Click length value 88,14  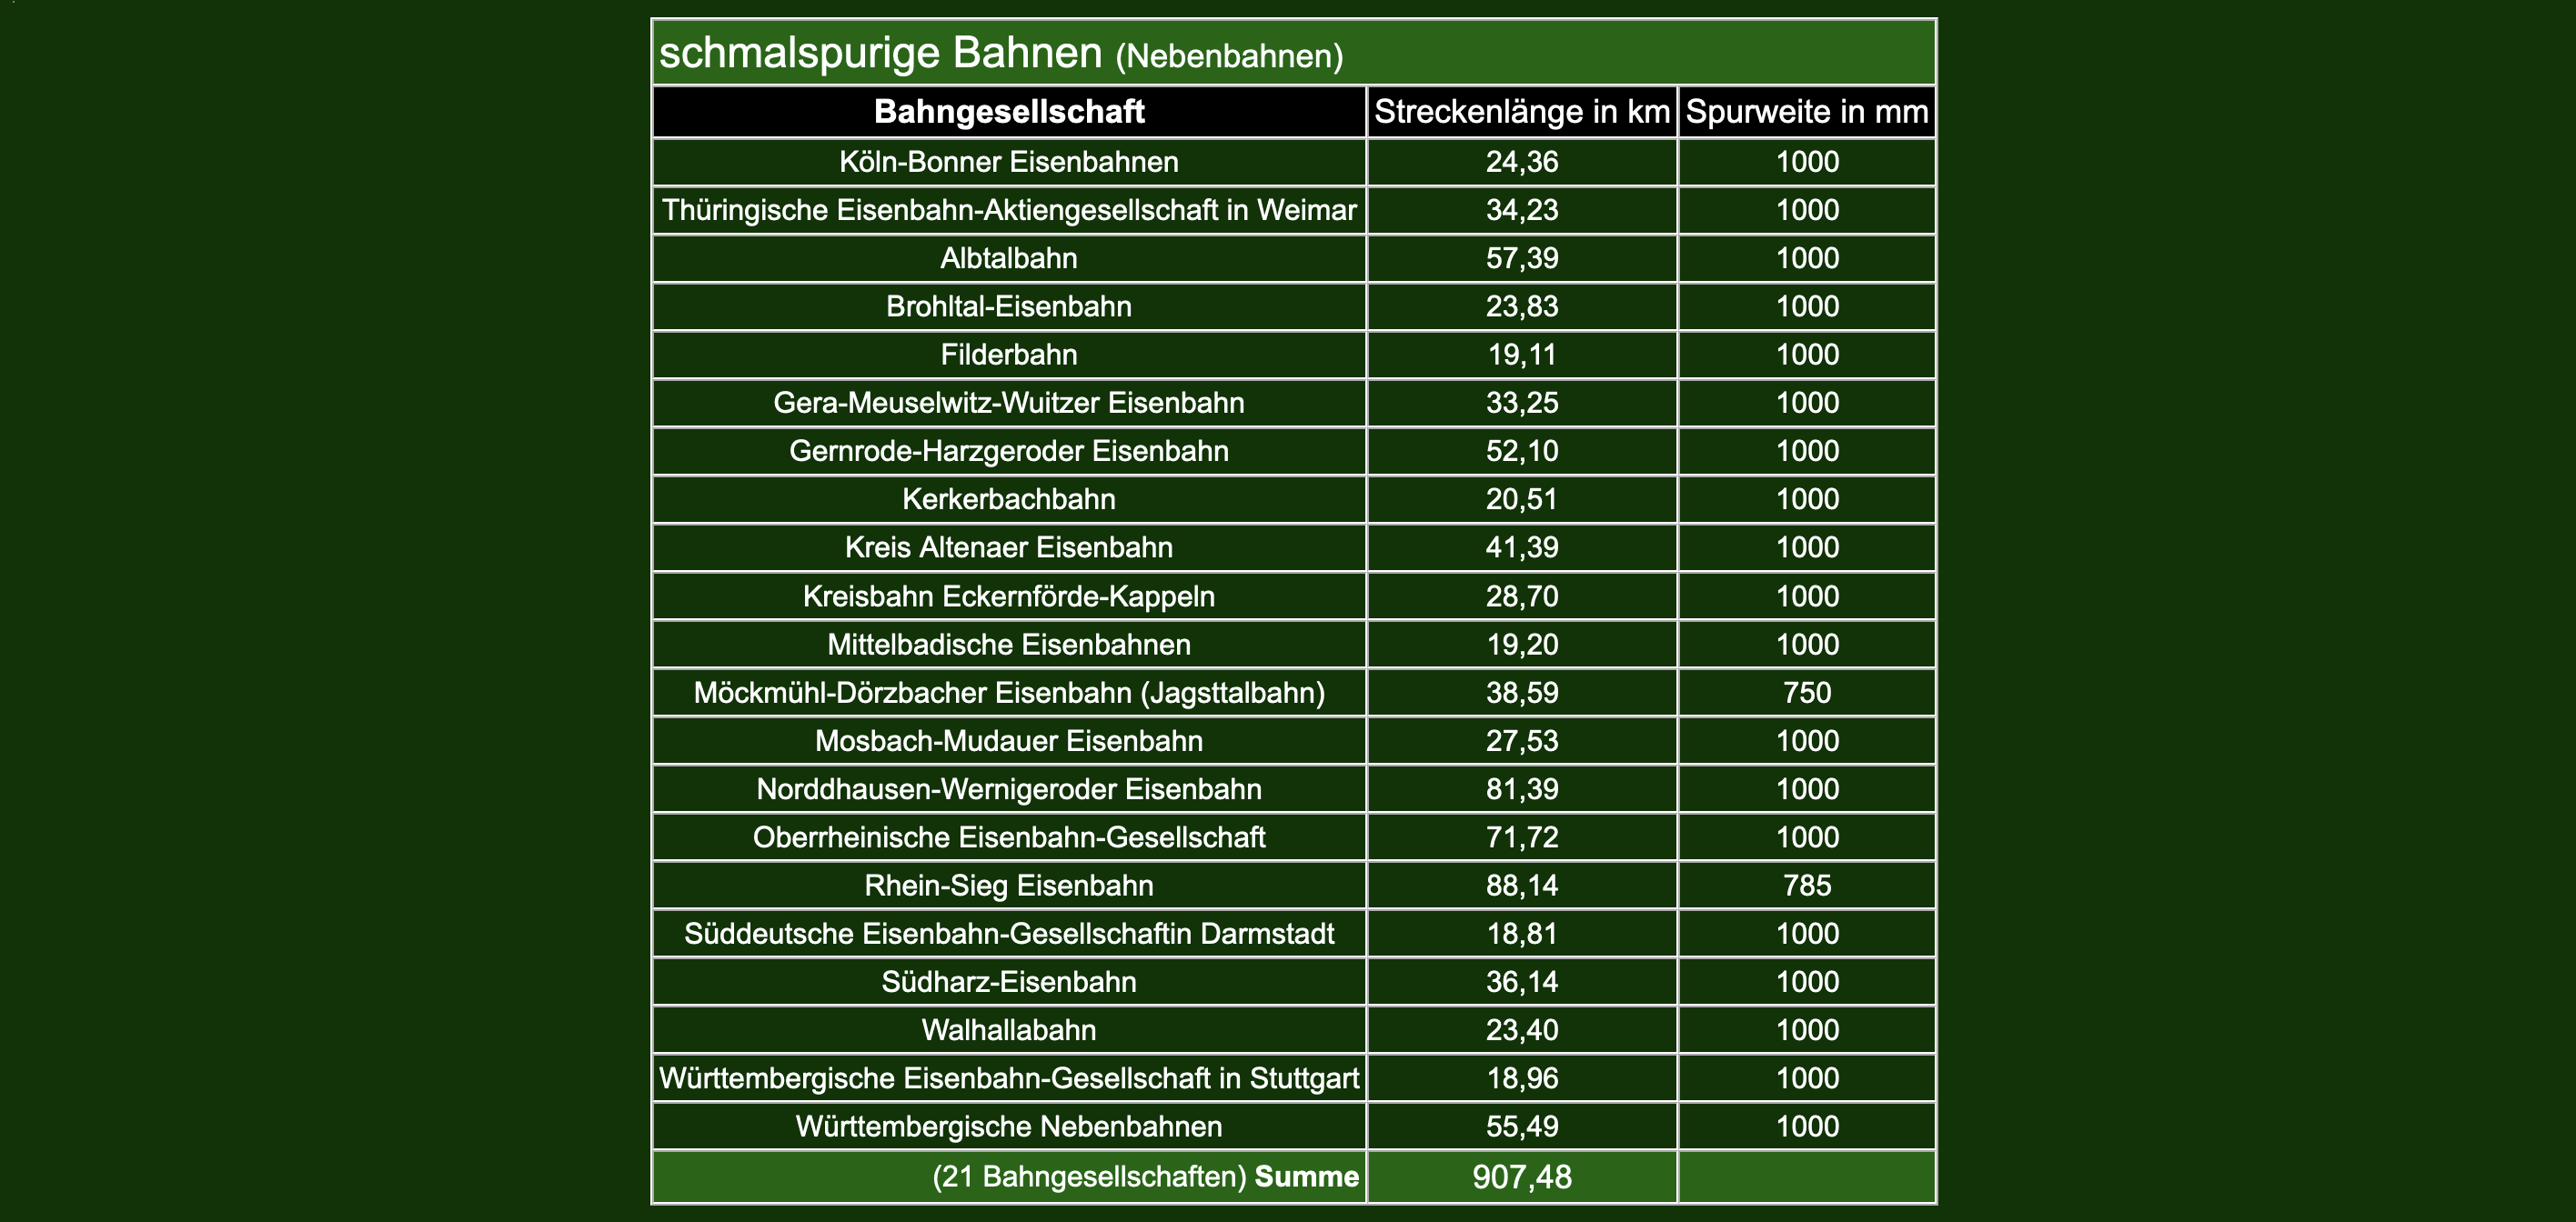coord(1521,886)
